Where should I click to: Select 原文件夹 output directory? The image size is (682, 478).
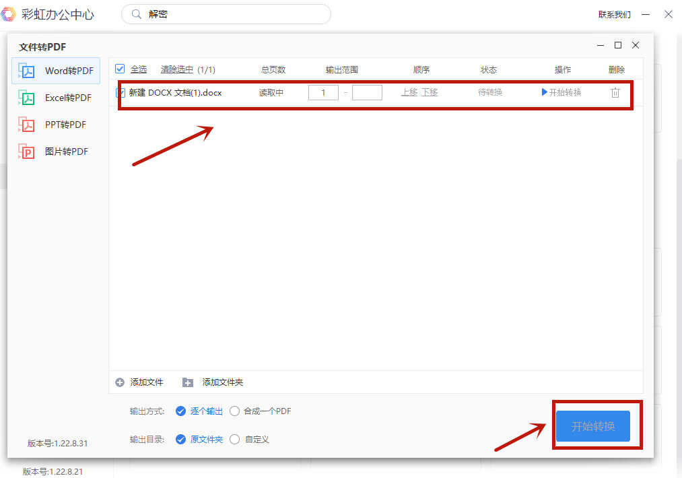199,440
